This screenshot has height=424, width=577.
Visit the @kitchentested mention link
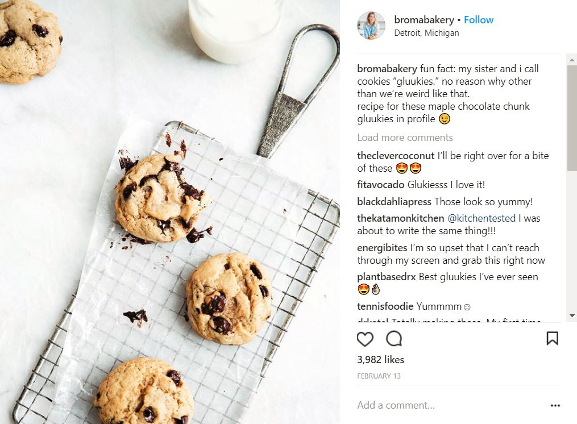(481, 218)
